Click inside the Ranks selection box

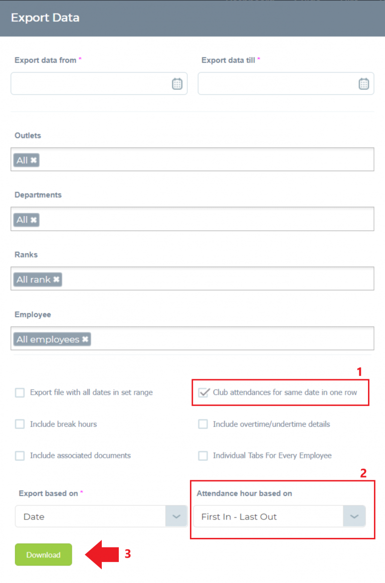[192, 278]
